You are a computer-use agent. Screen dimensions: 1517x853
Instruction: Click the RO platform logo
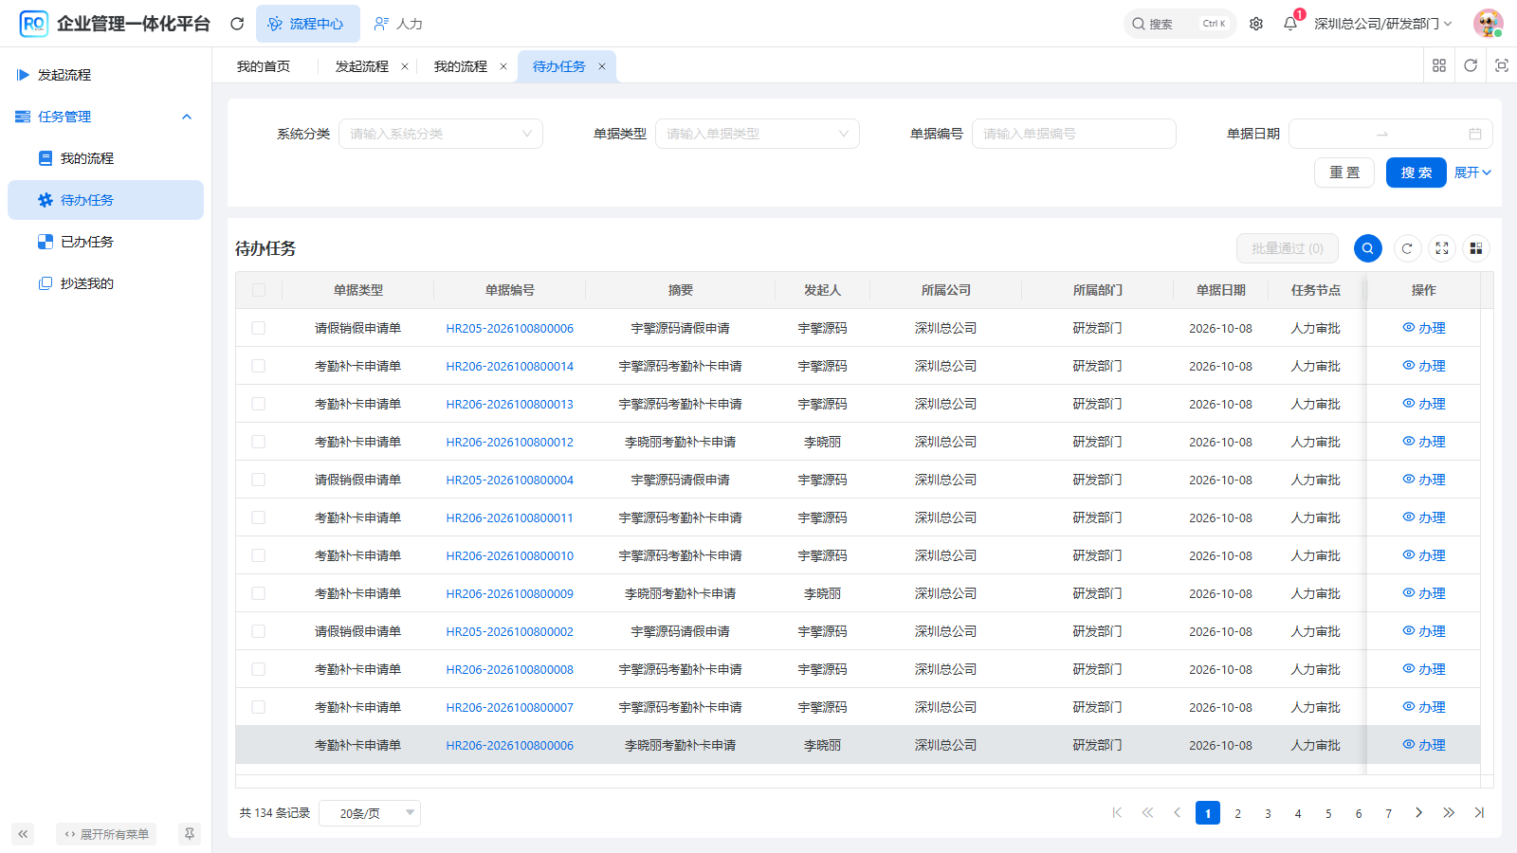tap(33, 24)
